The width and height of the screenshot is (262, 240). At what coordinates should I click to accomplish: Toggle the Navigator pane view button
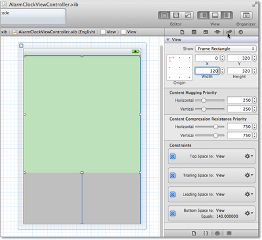(x=204, y=15)
